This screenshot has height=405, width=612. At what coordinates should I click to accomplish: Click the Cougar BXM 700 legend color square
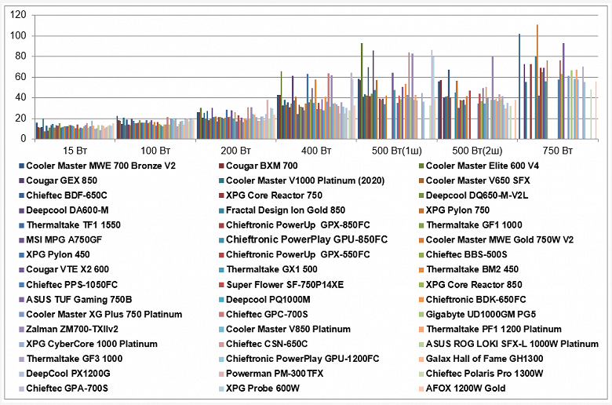point(221,166)
